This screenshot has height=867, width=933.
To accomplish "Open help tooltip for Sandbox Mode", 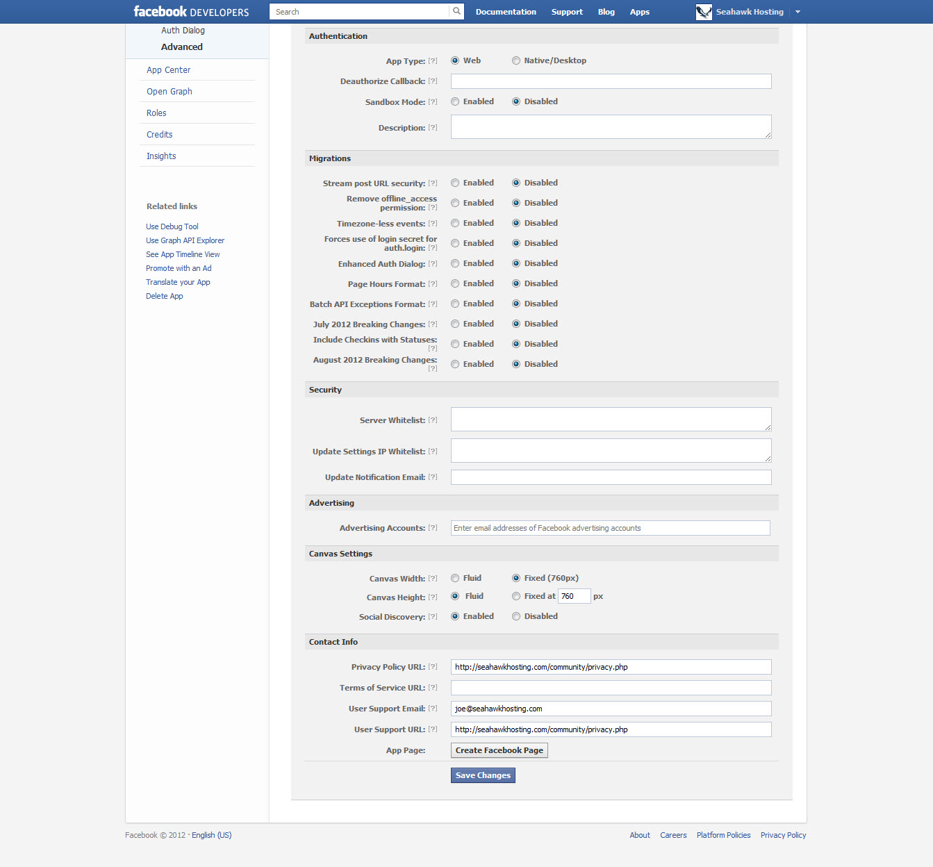I will coord(433,102).
